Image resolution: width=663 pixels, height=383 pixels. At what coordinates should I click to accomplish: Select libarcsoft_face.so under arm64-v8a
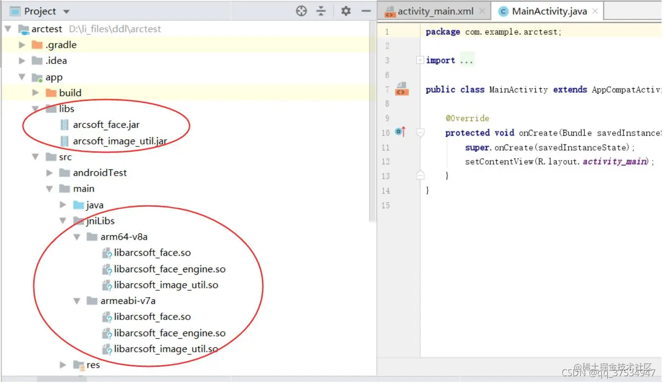[152, 253]
